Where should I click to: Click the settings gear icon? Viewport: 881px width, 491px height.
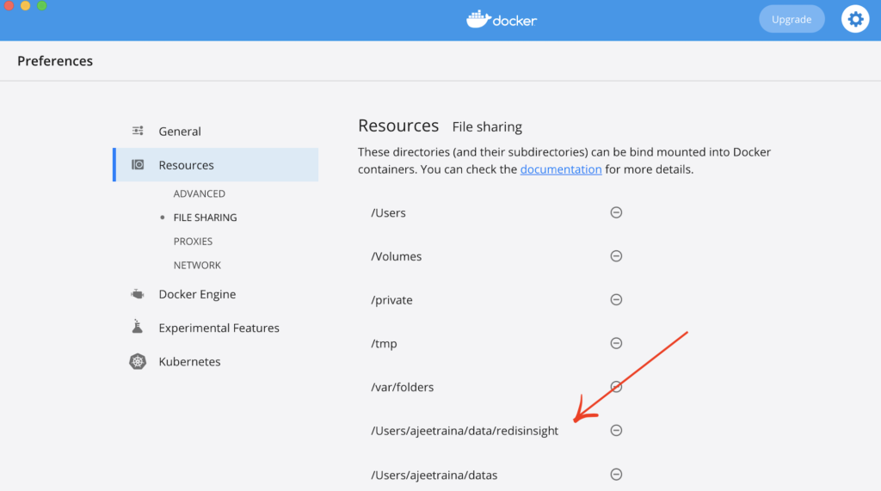coord(854,19)
